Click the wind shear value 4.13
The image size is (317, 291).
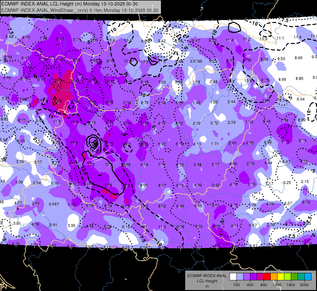(x=197, y=144)
